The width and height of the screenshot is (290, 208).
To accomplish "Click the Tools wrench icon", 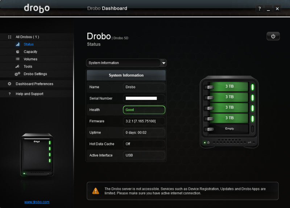I will [17, 66].
